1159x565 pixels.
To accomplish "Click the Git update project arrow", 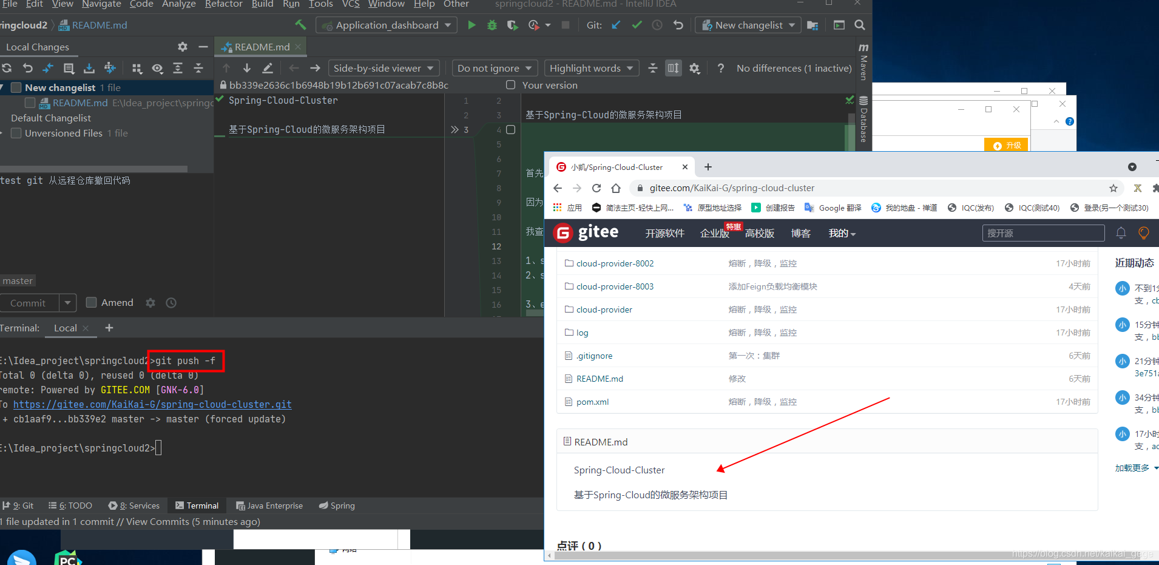I will (616, 25).
